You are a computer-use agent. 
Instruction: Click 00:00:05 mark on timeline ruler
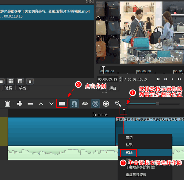coord(101,115)
